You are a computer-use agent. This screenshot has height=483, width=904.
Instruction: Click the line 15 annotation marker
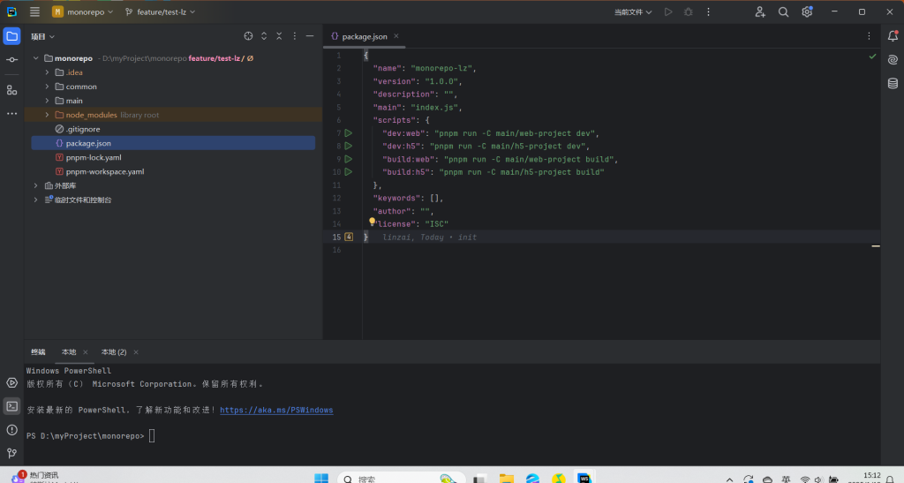pos(349,237)
